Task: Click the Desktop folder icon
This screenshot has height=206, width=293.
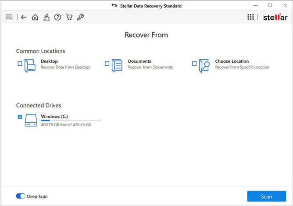Action: (30, 66)
